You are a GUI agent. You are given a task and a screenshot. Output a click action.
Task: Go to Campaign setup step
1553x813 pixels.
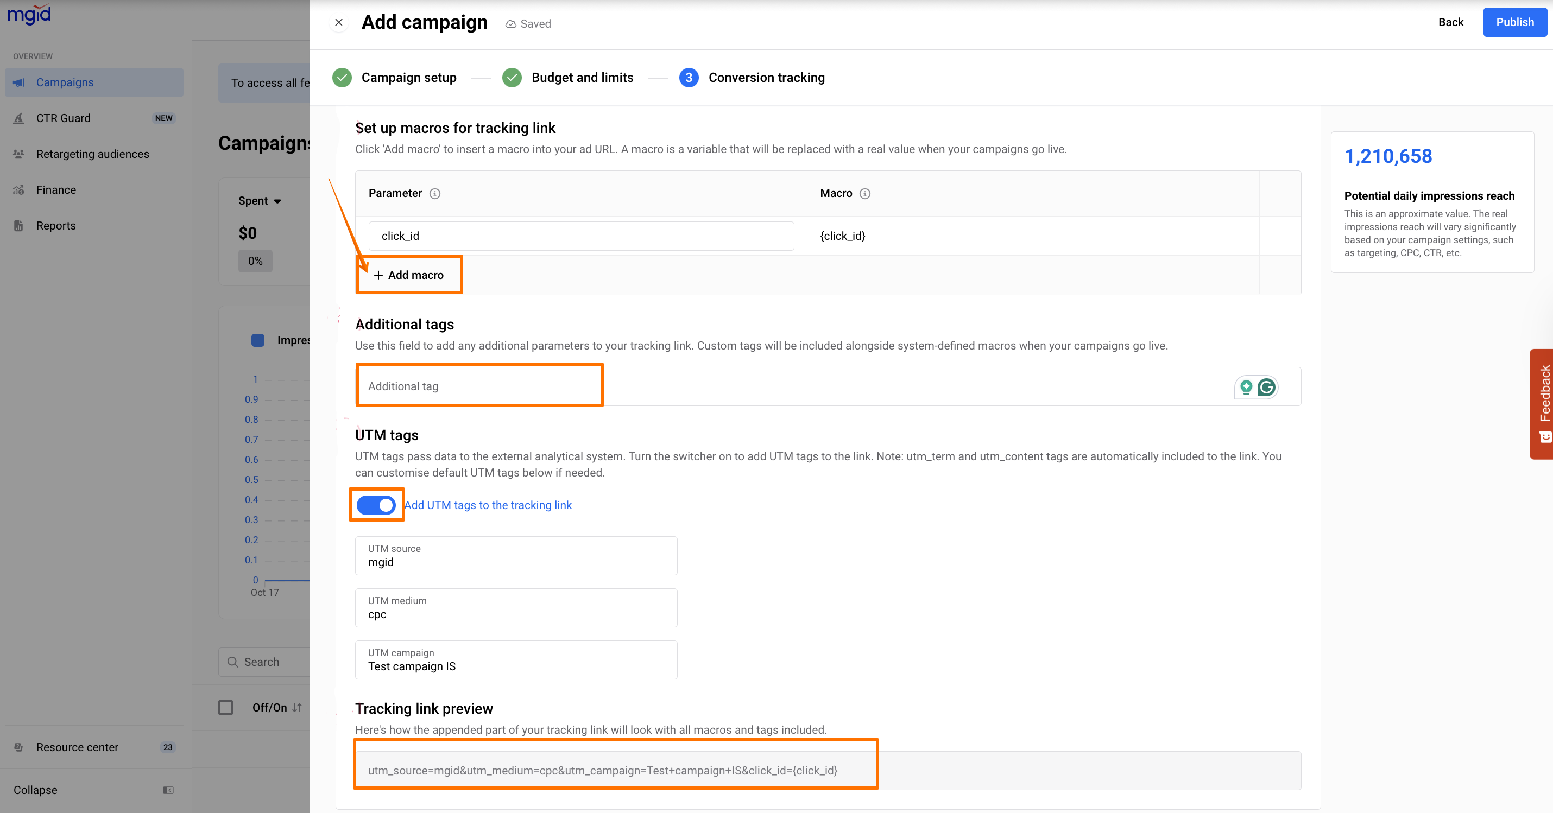tap(408, 78)
